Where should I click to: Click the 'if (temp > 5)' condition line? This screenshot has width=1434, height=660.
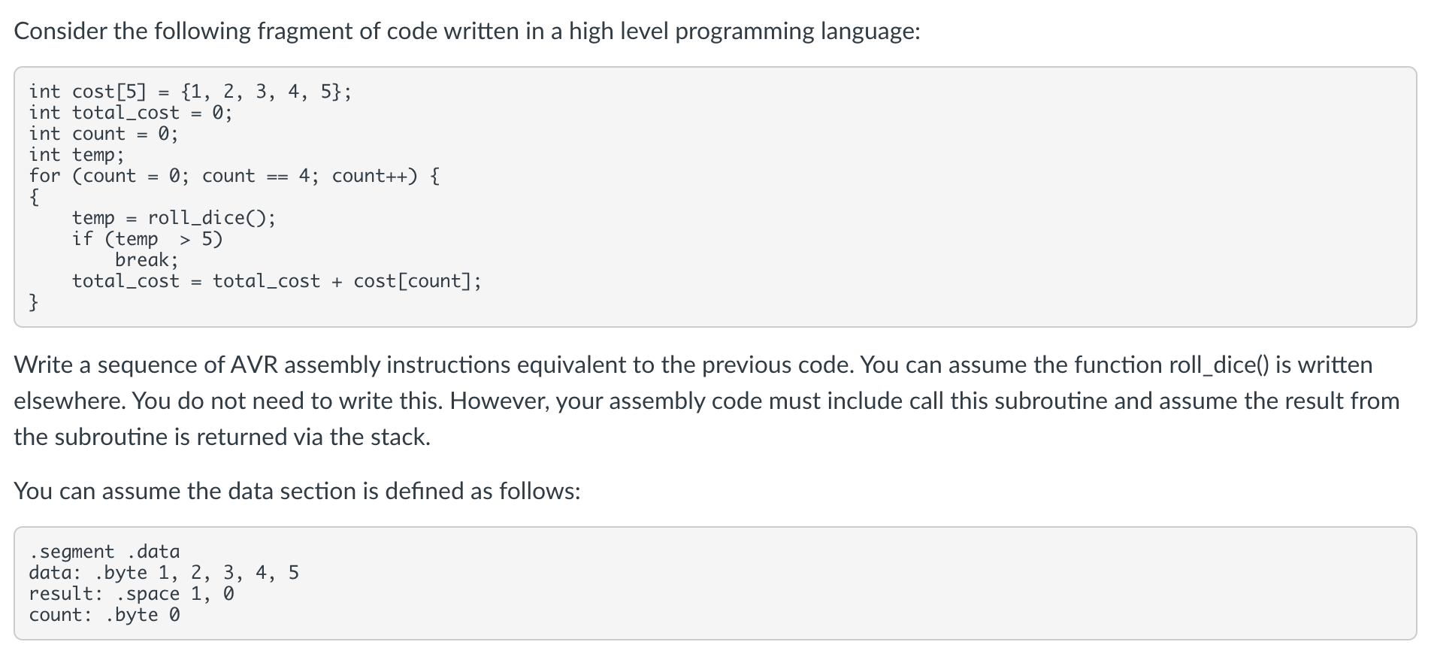(x=147, y=239)
